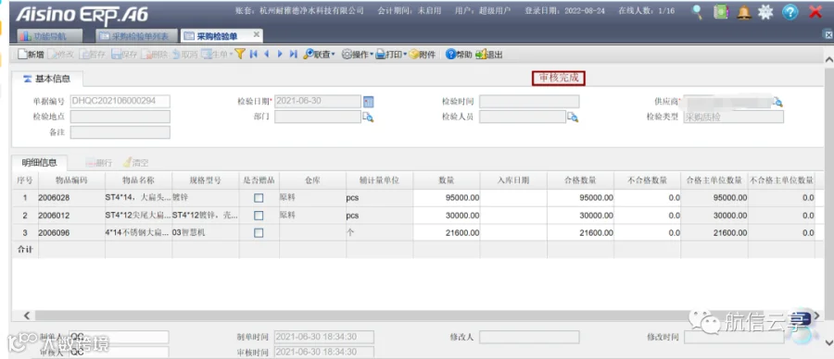Screen dimensions: 834x359
Task: Go to the last record arrow
Action: click(x=293, y=55)
